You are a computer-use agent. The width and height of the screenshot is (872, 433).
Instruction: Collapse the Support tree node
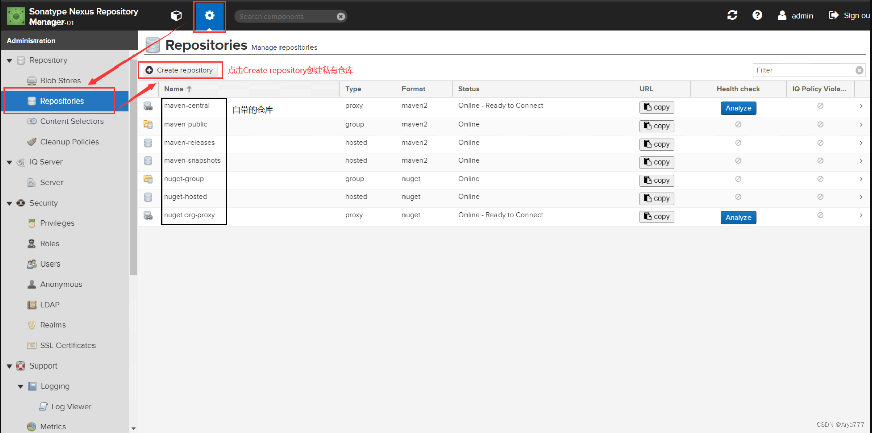pyautogui.click(x=9, y=366)
